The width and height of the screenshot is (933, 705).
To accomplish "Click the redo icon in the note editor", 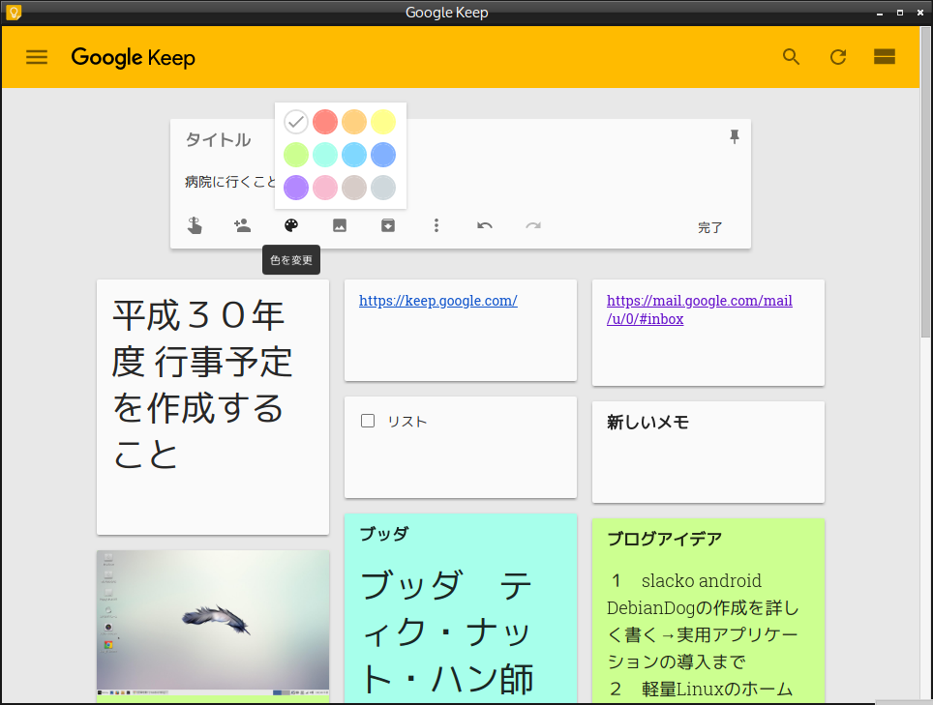I will 533,225.
